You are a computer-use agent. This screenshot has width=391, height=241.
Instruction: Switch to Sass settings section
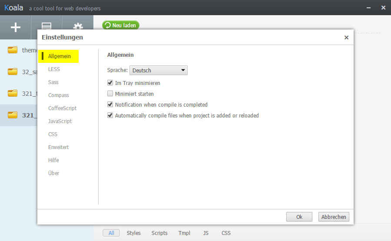point(53,82)
